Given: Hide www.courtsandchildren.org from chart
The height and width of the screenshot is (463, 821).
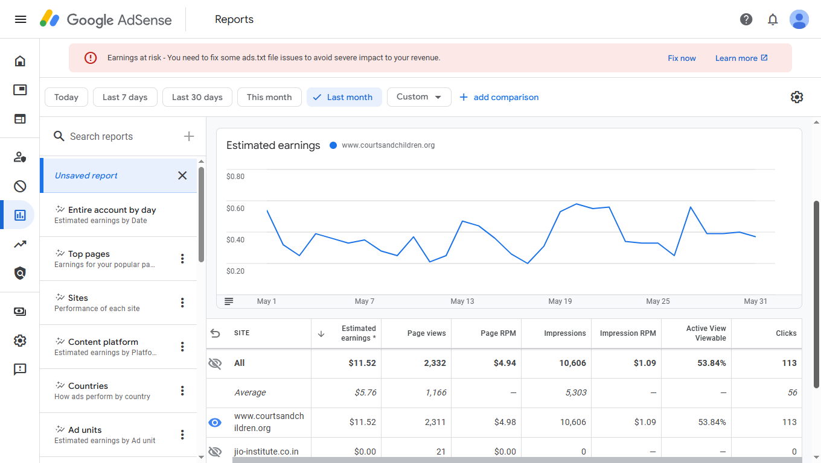Looking at the screenshot, I should 215,423.
